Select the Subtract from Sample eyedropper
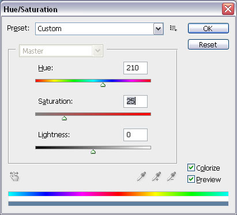This screenshot has height=215, width=237. click(171, 176)
